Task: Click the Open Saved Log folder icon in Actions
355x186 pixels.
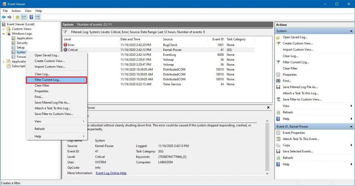Action: point(278,37)
